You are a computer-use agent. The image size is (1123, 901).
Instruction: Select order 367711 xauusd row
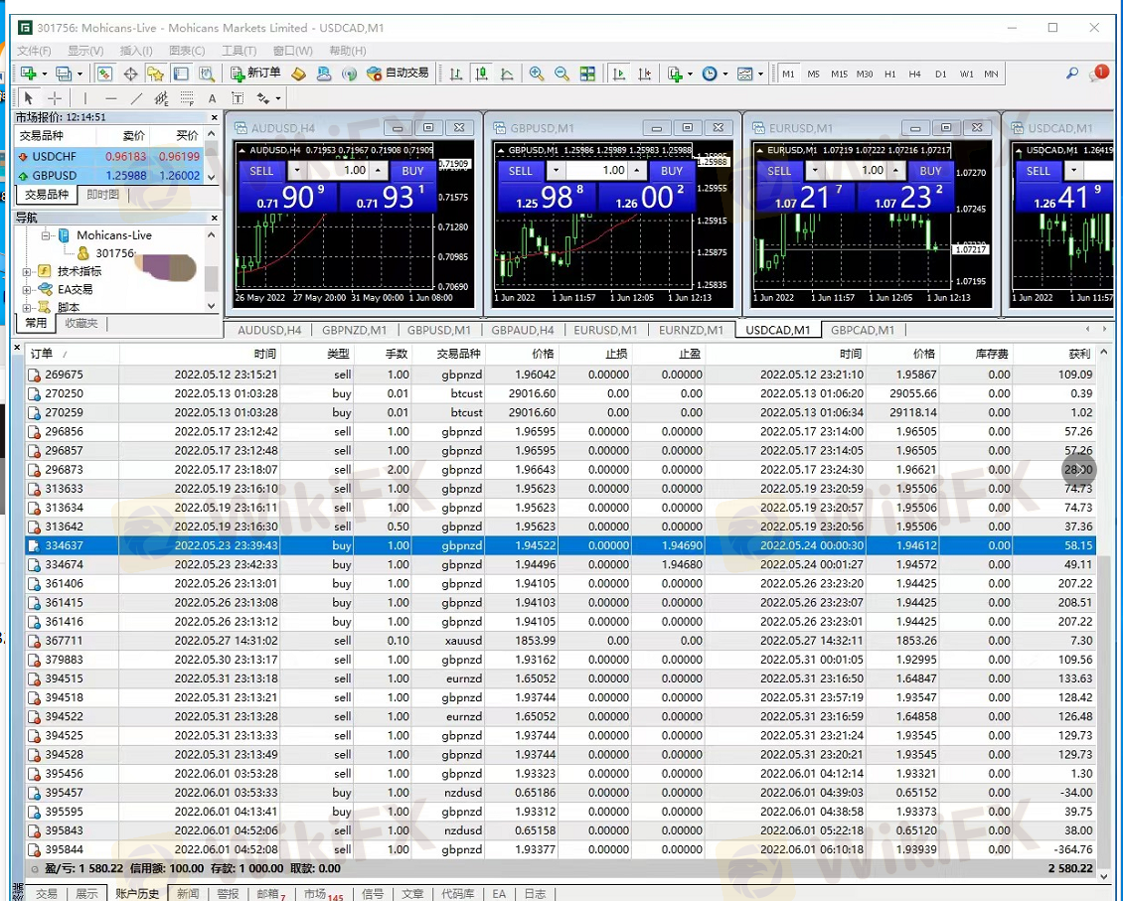[x=561, y=641]
